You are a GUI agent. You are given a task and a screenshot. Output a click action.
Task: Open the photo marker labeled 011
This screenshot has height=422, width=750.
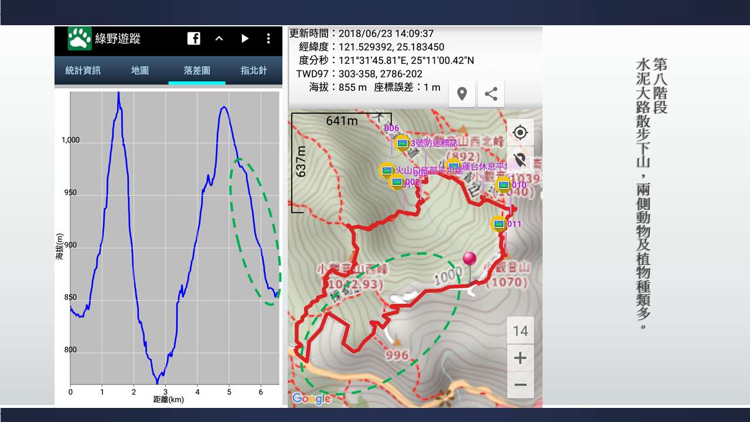499,224
